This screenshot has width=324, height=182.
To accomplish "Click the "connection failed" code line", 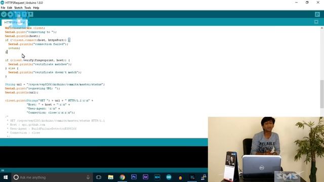I will (38, 44).
